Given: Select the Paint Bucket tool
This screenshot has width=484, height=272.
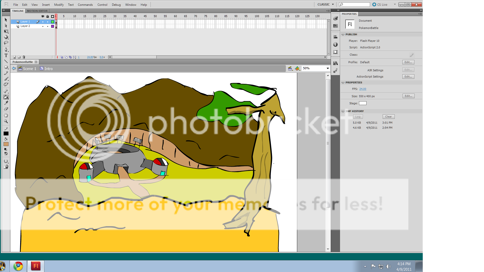Looking at the screenshot, I should tap(6, 97).
